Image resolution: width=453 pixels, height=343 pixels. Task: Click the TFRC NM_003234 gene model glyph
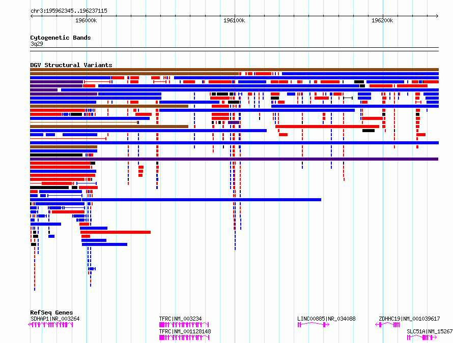(x=184, y=325)
